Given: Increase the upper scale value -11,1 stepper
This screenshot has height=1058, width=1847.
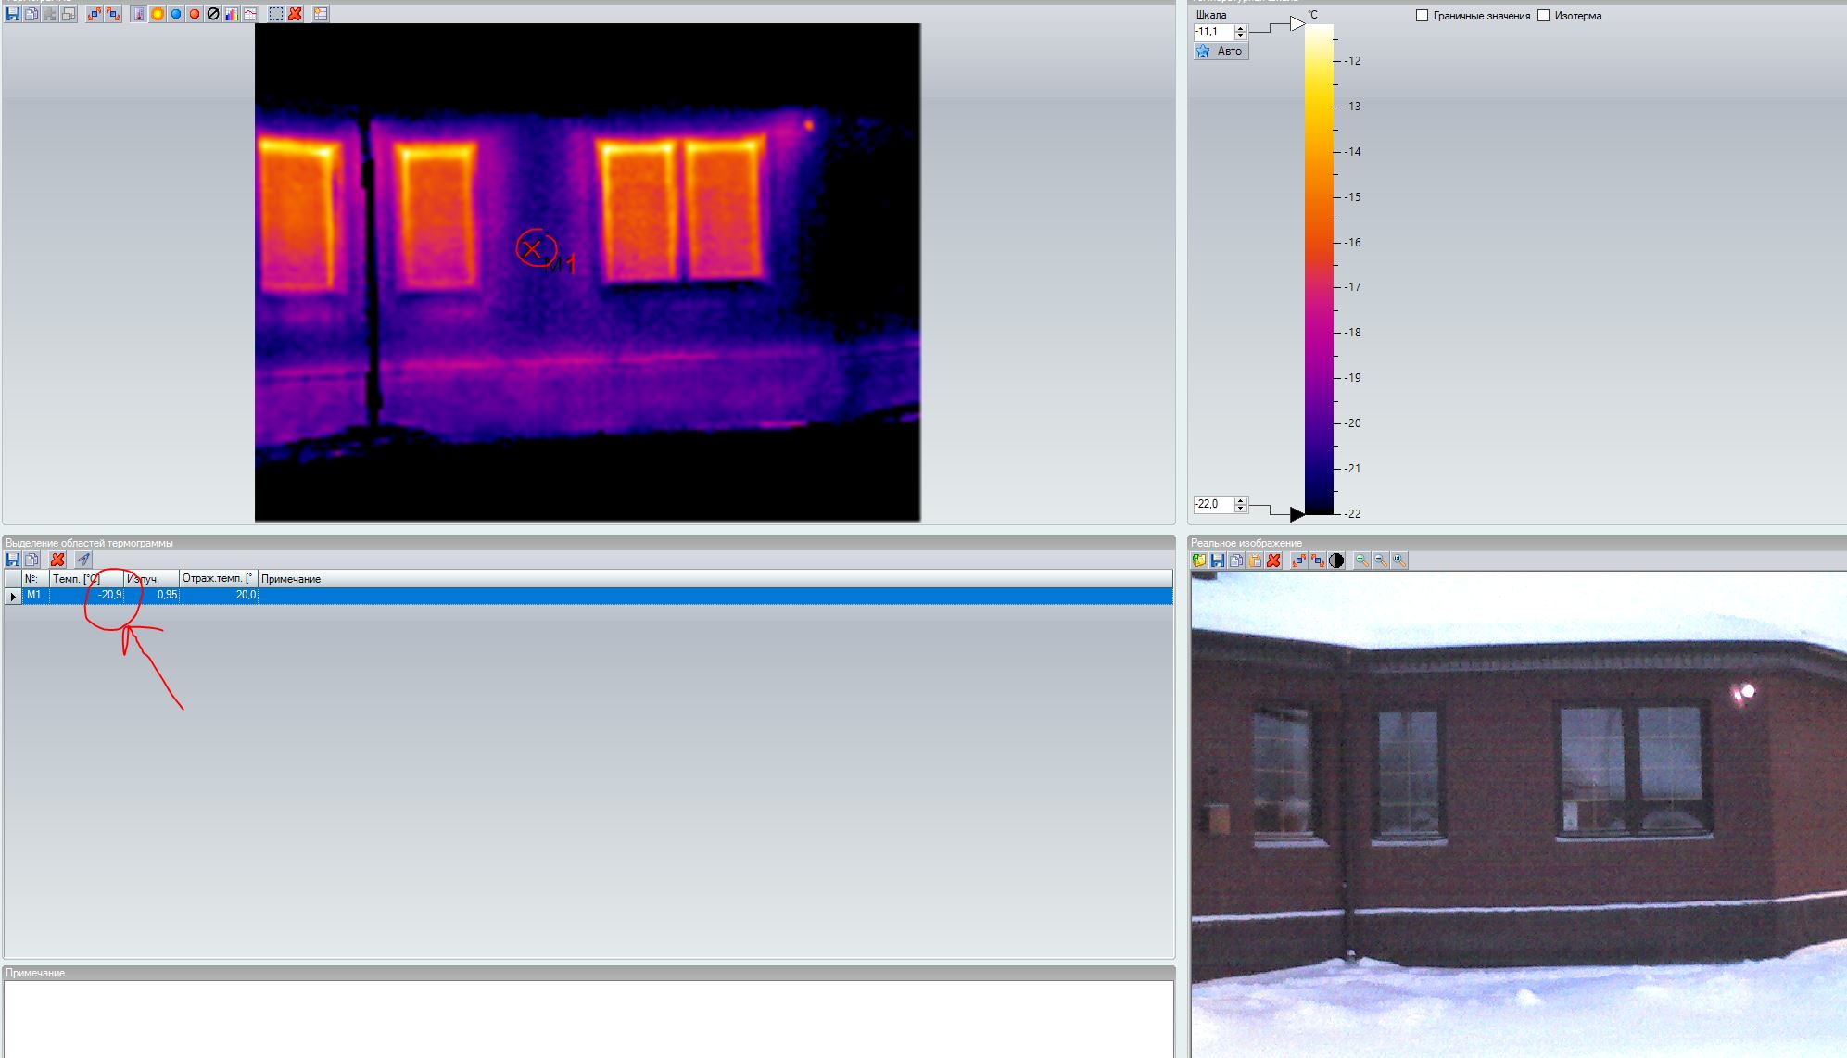Looking at the screenshot, I should pos(1241,28).
